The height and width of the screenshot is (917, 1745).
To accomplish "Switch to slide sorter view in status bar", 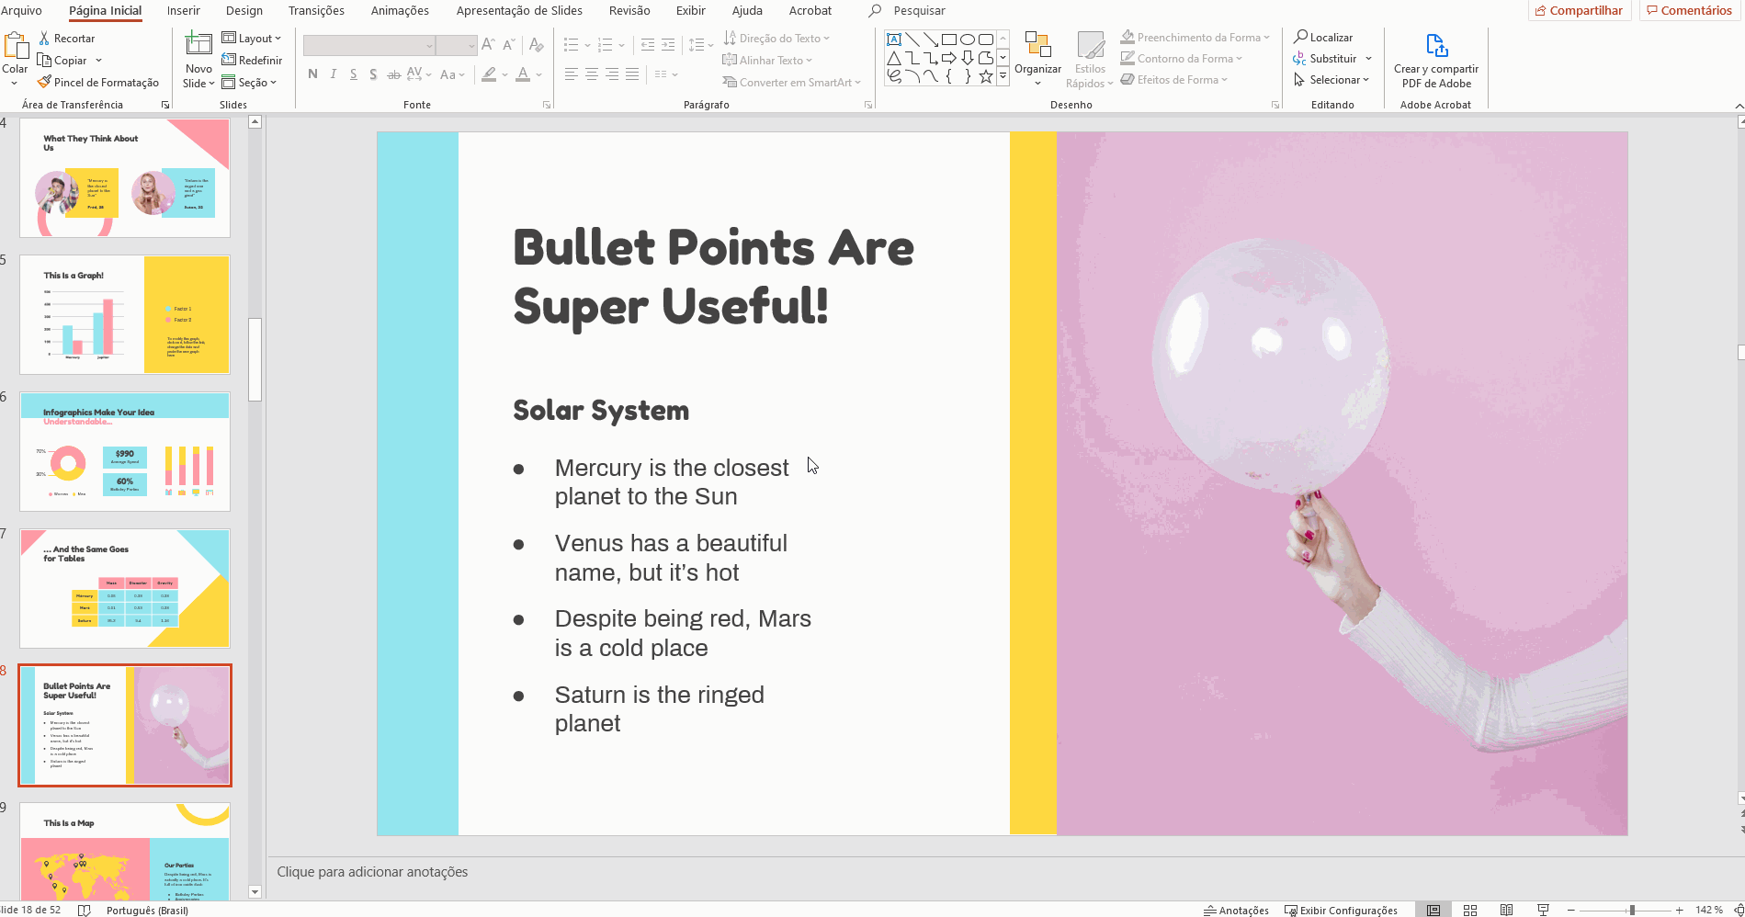I will pos(1470,910).
